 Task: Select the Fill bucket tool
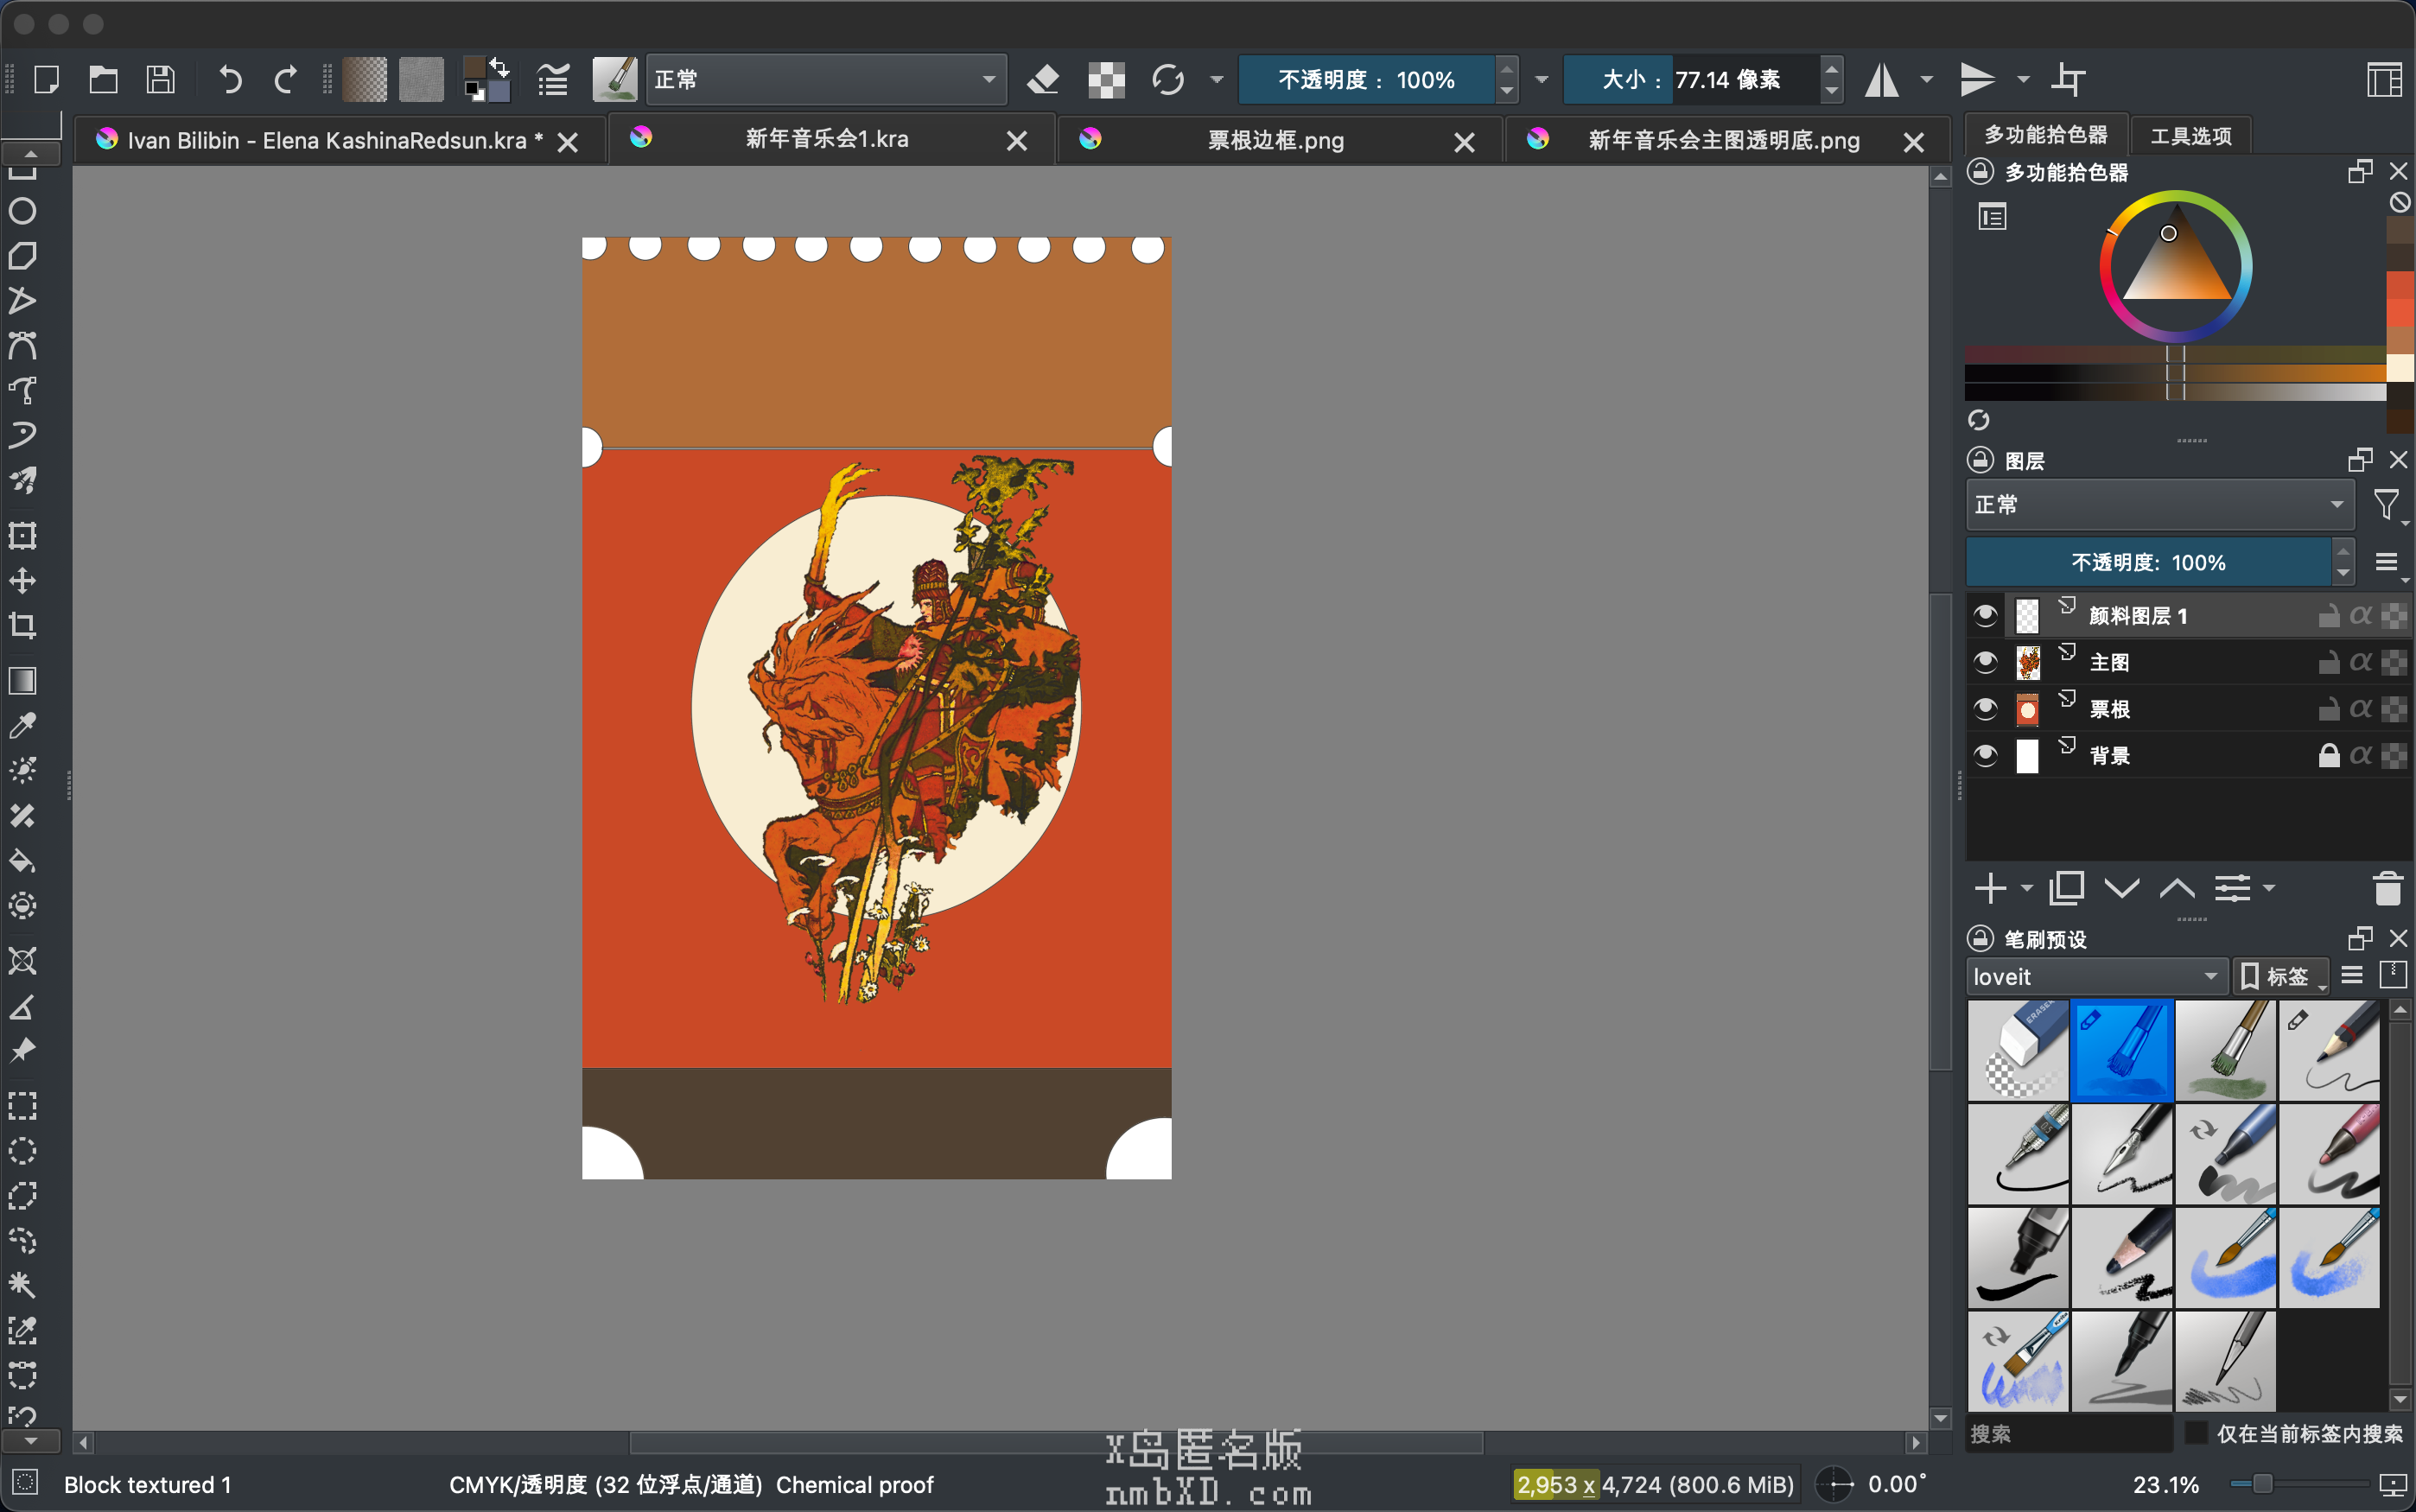tap(22, 861)
